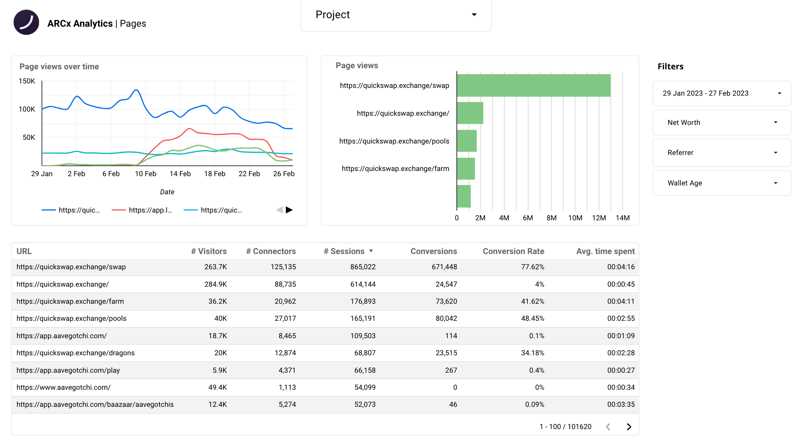Viewport: 808px width, 448px height.
Task: Click the Page views bar chart title
Action: pos(357,66)
